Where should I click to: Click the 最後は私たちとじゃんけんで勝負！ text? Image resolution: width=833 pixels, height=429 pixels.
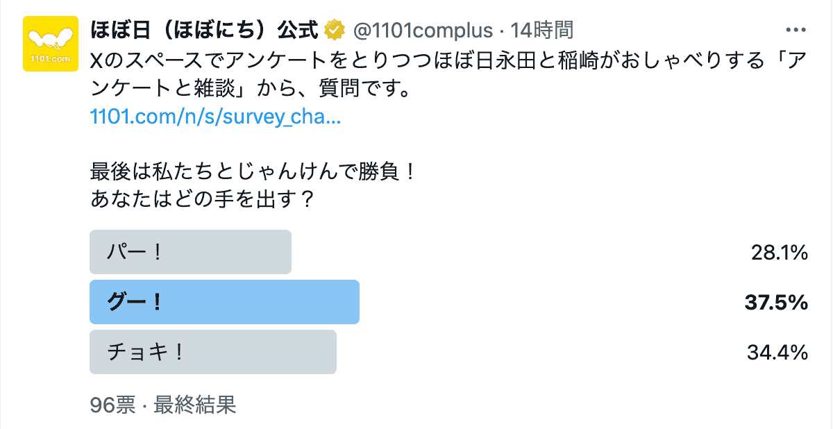(x=253, y=171)
